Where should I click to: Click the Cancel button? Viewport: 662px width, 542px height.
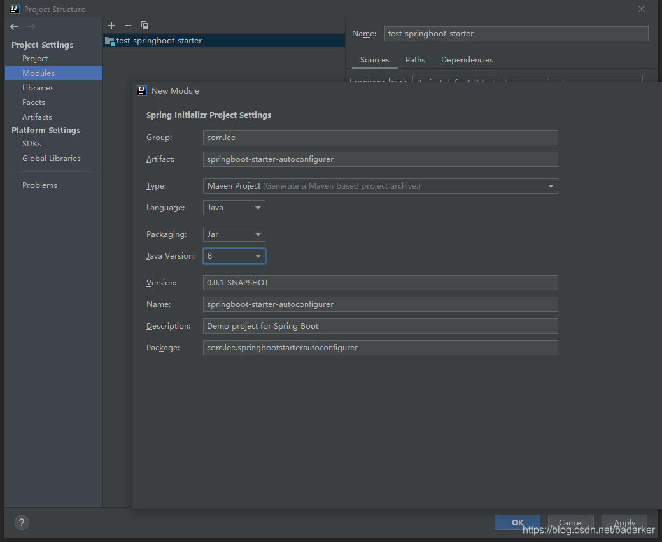pyautogui.click(x=571, y=522)
